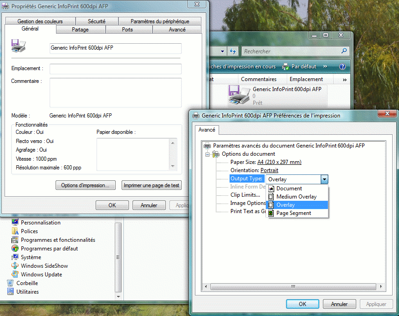The image size is (399, 316).
Task: Click the Options du document printer icon
Action: pos(216,154)
